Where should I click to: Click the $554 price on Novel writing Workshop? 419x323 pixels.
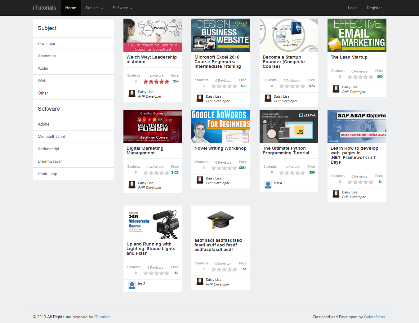tap(243, 168)
